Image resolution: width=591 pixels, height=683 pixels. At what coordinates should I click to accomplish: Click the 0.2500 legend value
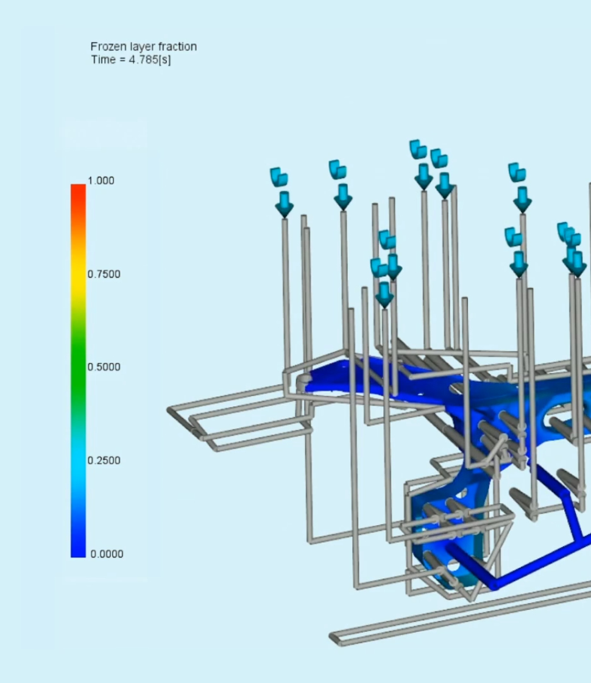click(104, 460)
